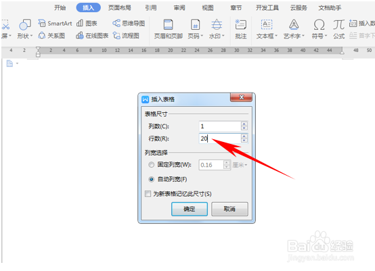Image resolution: width=375 pixels, height=271 pixels.
Task: Click the right indent marker on ruler
Action: tap(343, 51)
